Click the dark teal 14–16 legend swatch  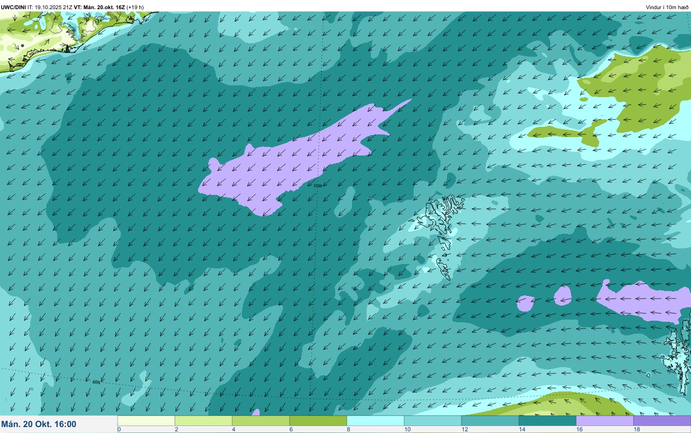click(547, 421)
